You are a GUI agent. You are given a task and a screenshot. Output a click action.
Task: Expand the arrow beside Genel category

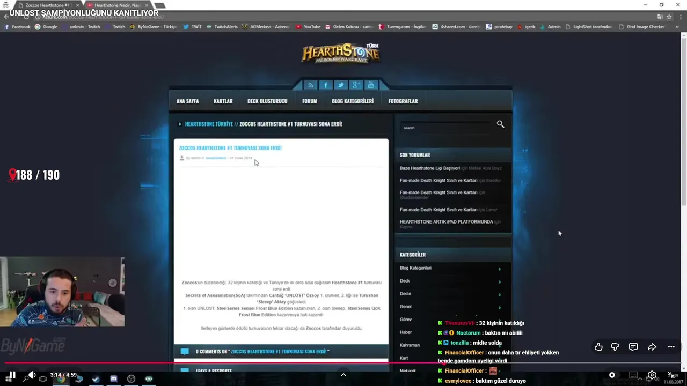coord(500,307)
